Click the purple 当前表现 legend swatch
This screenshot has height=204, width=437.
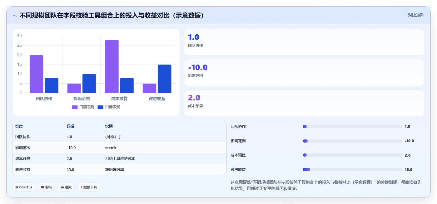[x=75, y=107]
